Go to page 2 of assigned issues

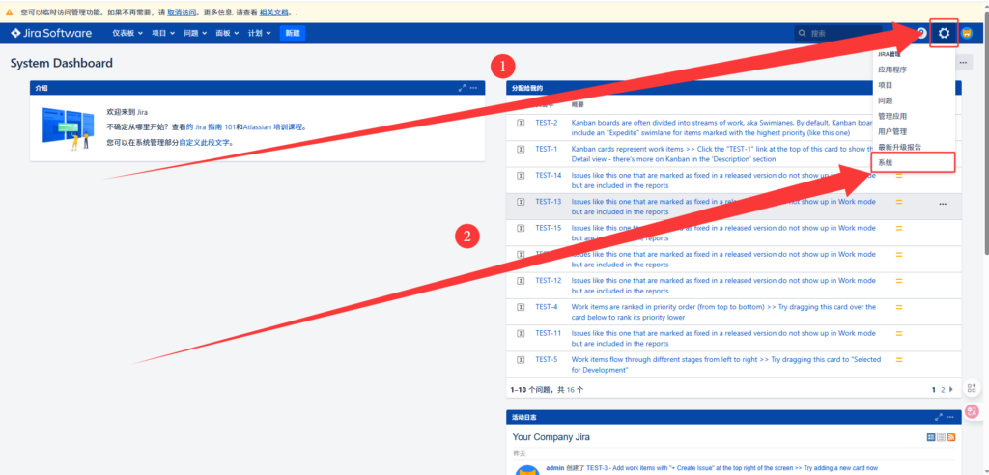coord(942,389)
